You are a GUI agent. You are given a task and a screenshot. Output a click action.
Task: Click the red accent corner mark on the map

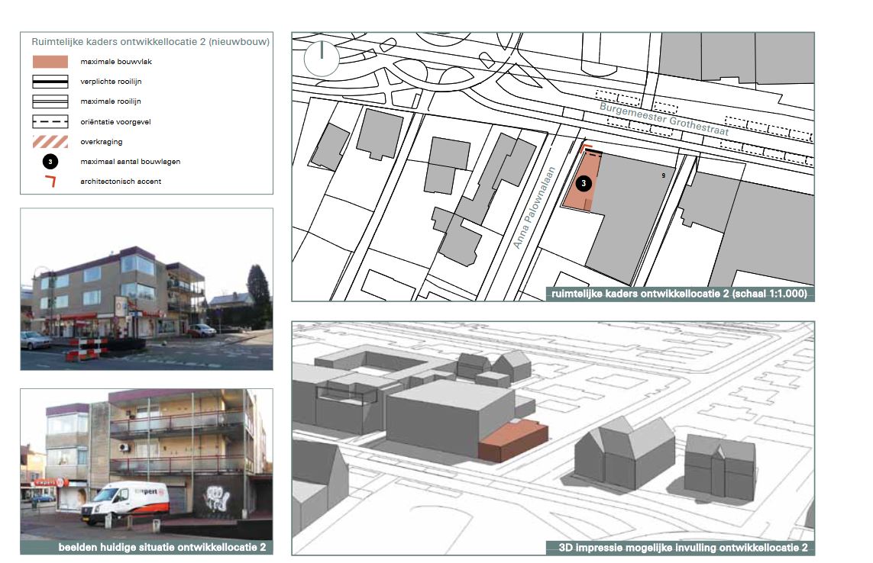click(x=585, y=148)
